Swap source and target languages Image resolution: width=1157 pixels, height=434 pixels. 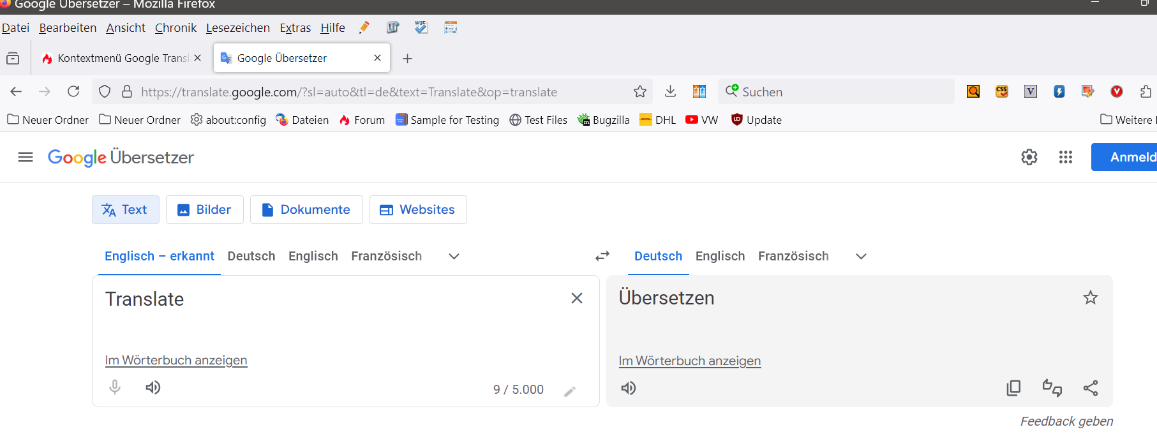click(602, 256)
